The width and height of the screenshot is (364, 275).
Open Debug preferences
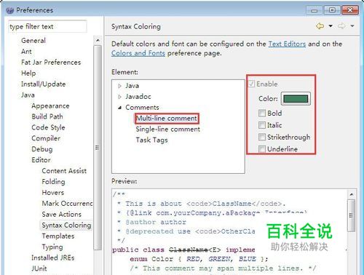[42, 149]
